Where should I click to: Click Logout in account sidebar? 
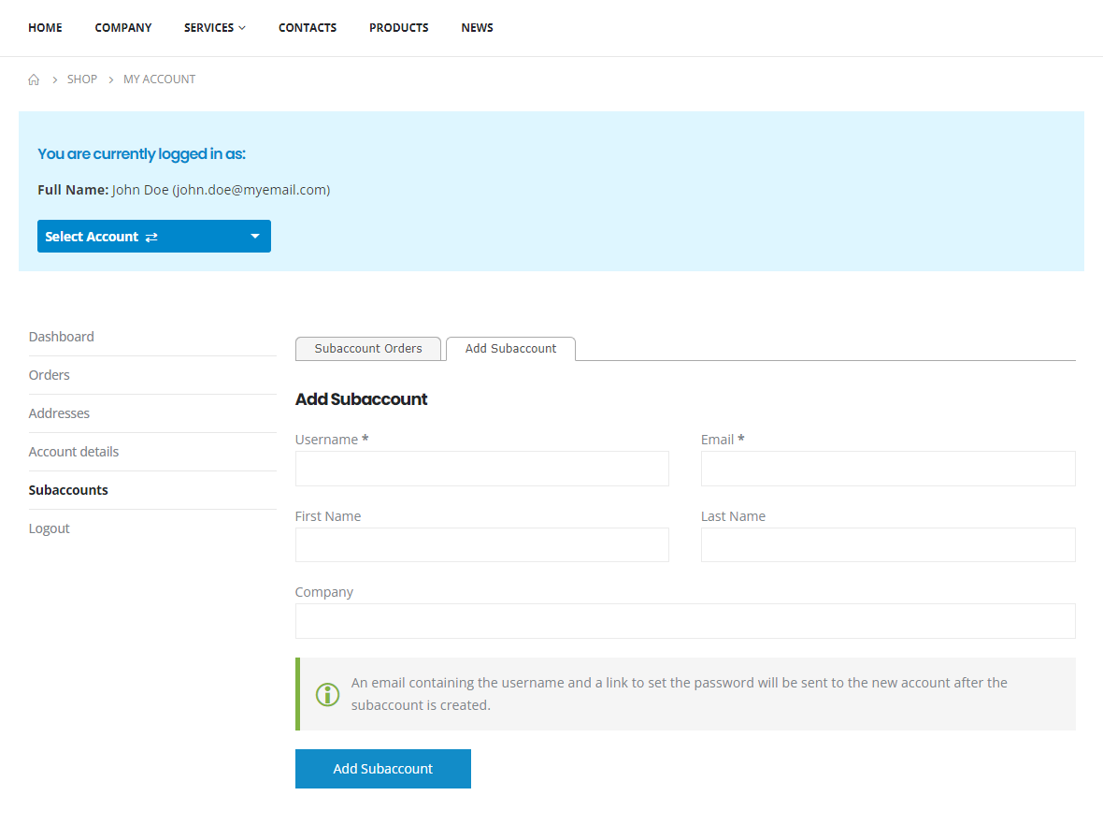50,528
